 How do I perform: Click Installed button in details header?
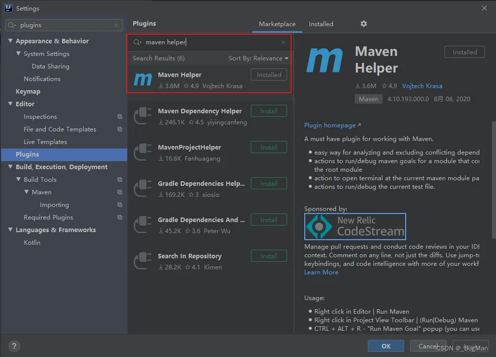point(464,52)
